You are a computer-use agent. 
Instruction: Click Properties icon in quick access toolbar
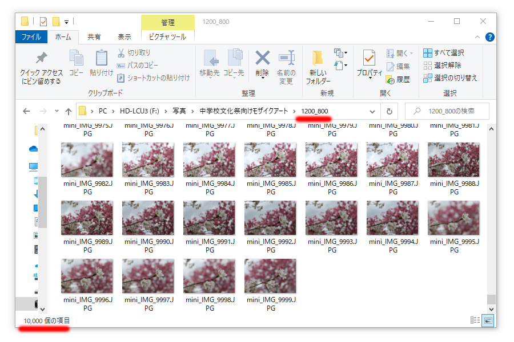(x=43, y=22)
